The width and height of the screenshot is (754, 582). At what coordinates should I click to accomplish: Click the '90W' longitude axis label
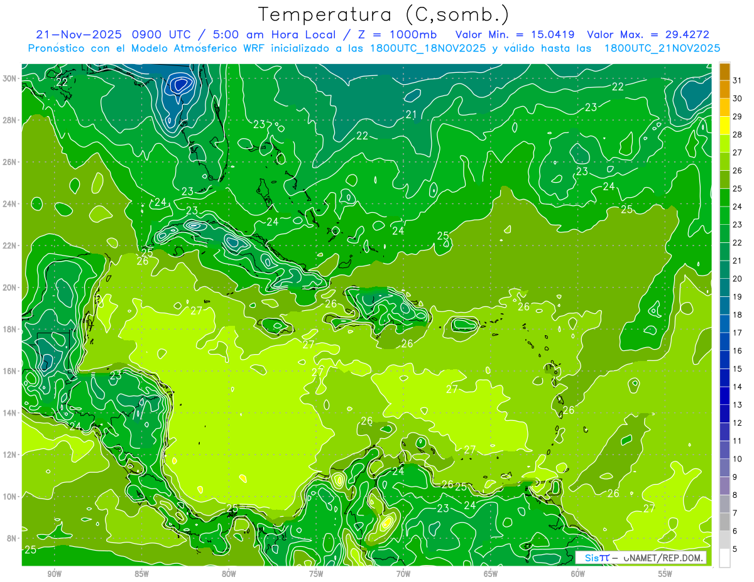point(55,574)
